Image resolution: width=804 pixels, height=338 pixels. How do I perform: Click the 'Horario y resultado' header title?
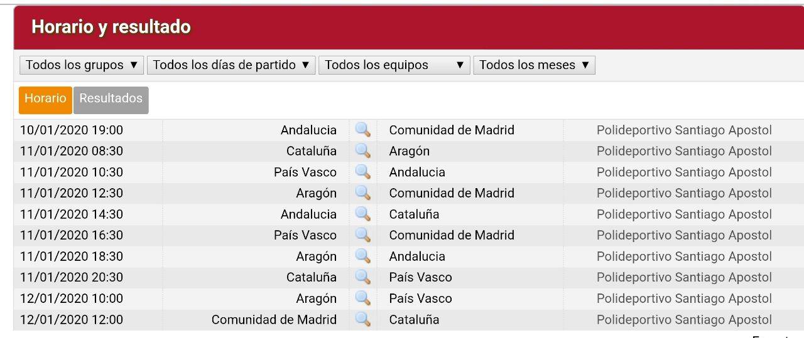point(111,27)
